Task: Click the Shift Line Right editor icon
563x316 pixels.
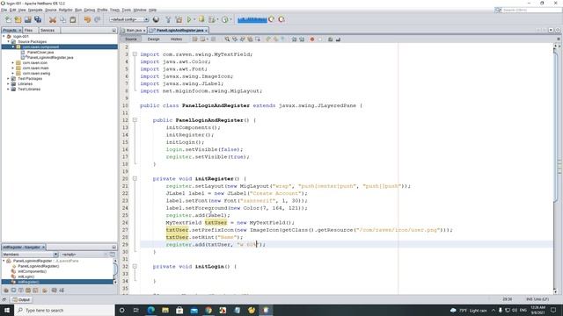Action: point(302,39)
